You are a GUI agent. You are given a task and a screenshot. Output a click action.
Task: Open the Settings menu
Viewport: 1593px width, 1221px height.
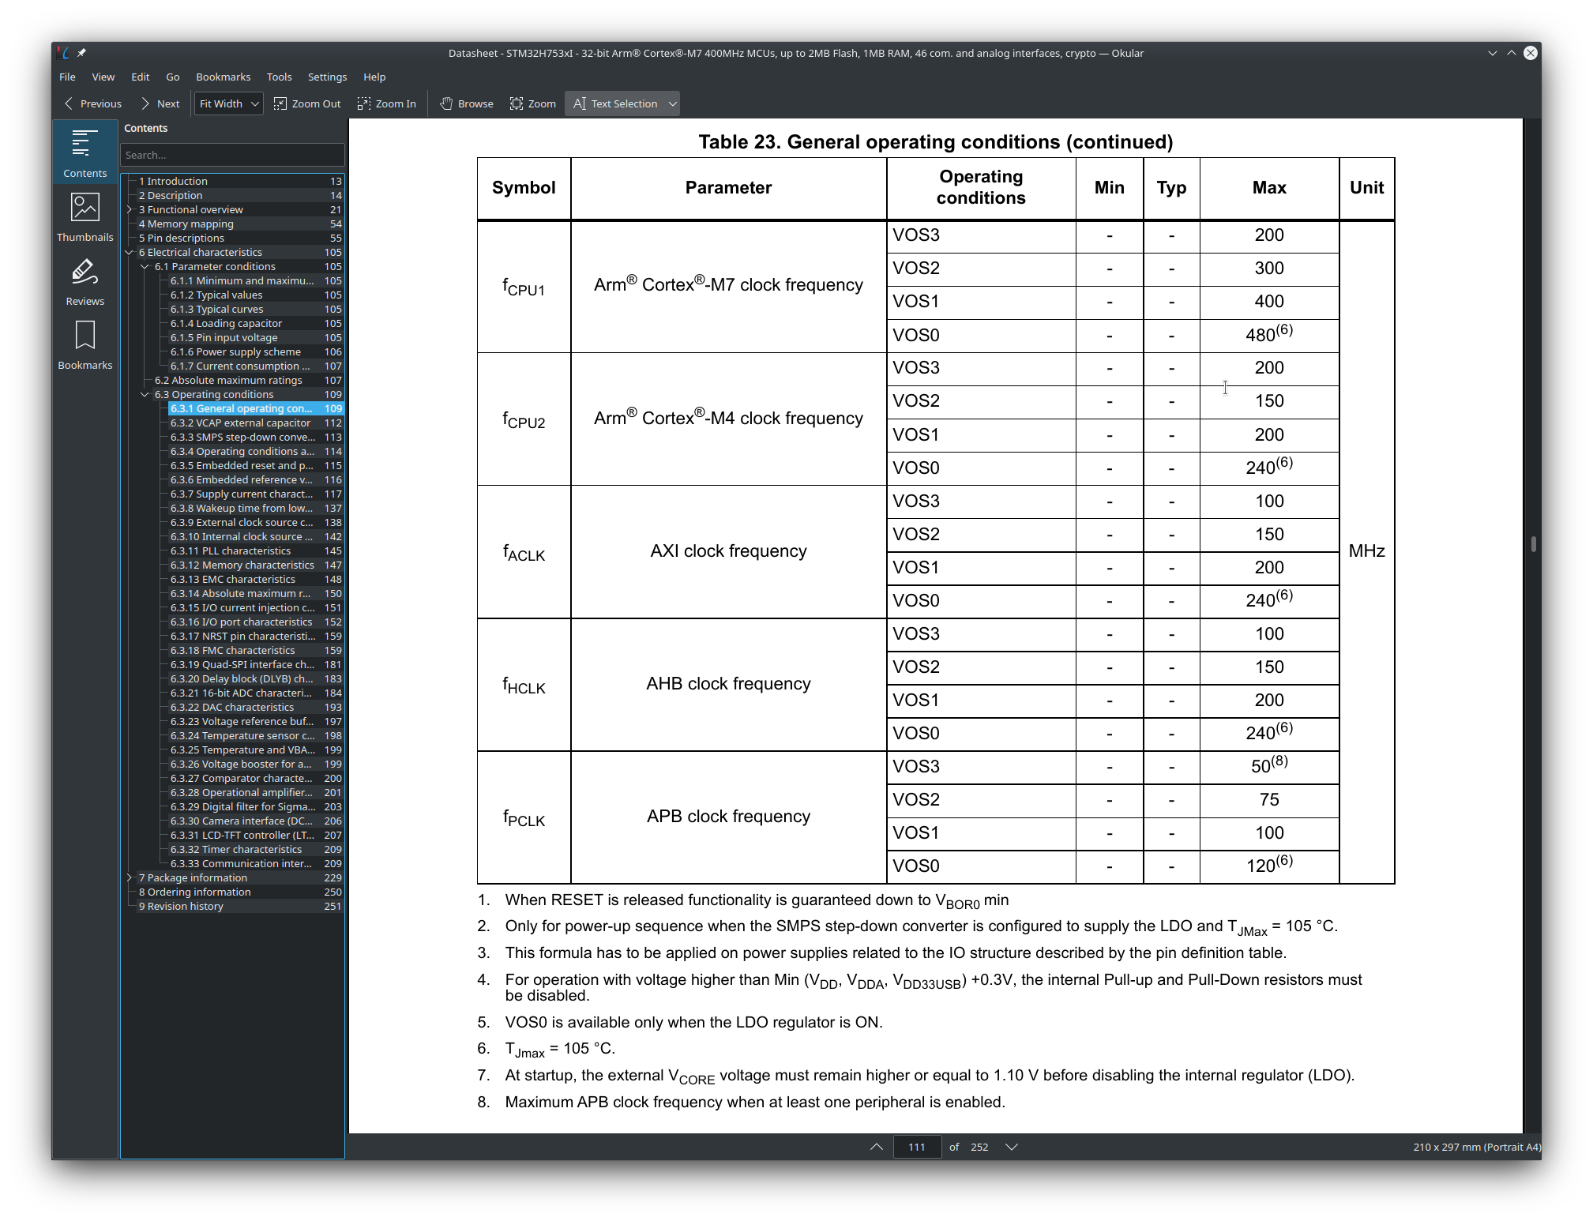click(327, 77)
